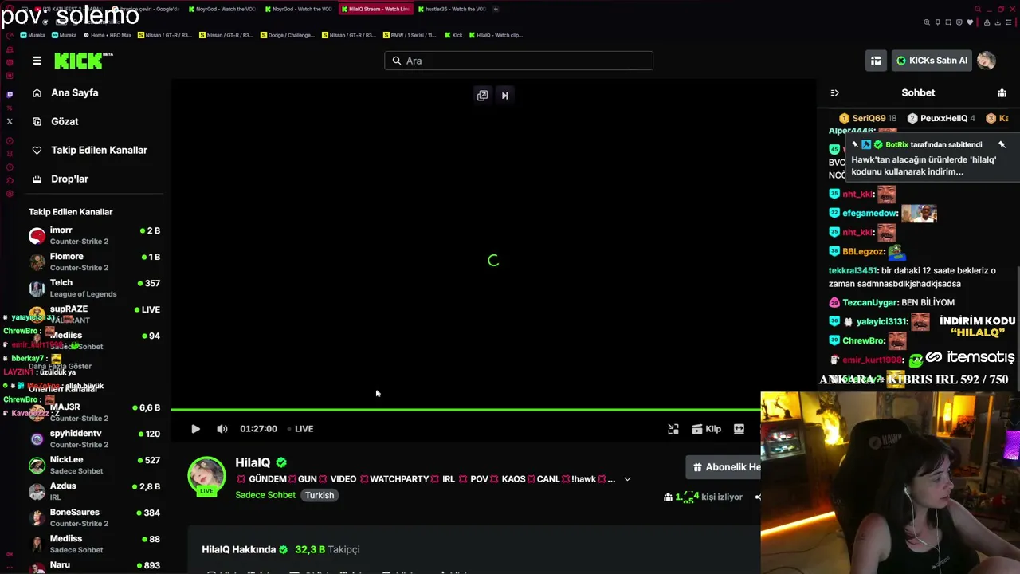Open the BMW 1 Serisi bookmark
The image size is (1020, 574).
[x=410, y=35]
